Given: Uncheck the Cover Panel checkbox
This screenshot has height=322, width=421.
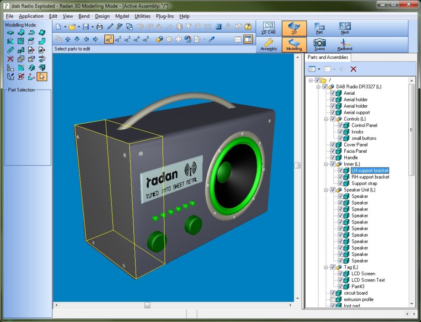Looking at the screenshot, I should [333, 145].
